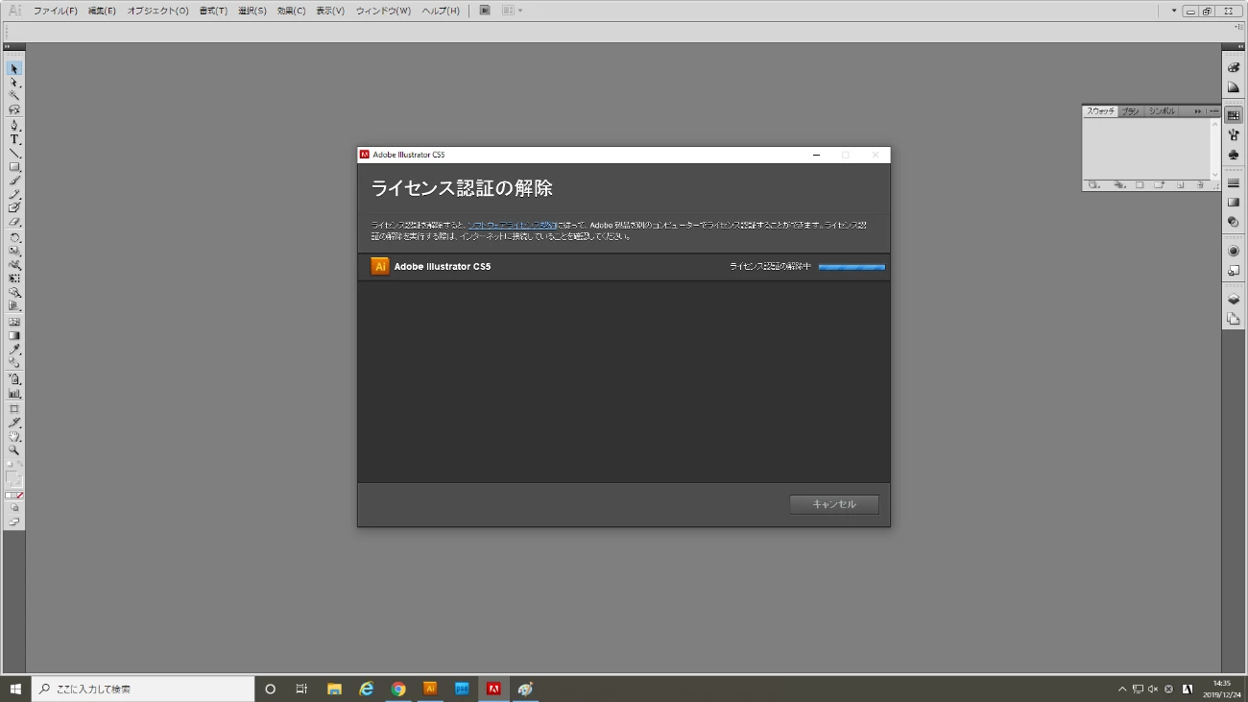Open the Gradient panel icon in dock
The width and height of the screenshot is (1248, 702).
pyautogui.click(x=1234, y=203)
